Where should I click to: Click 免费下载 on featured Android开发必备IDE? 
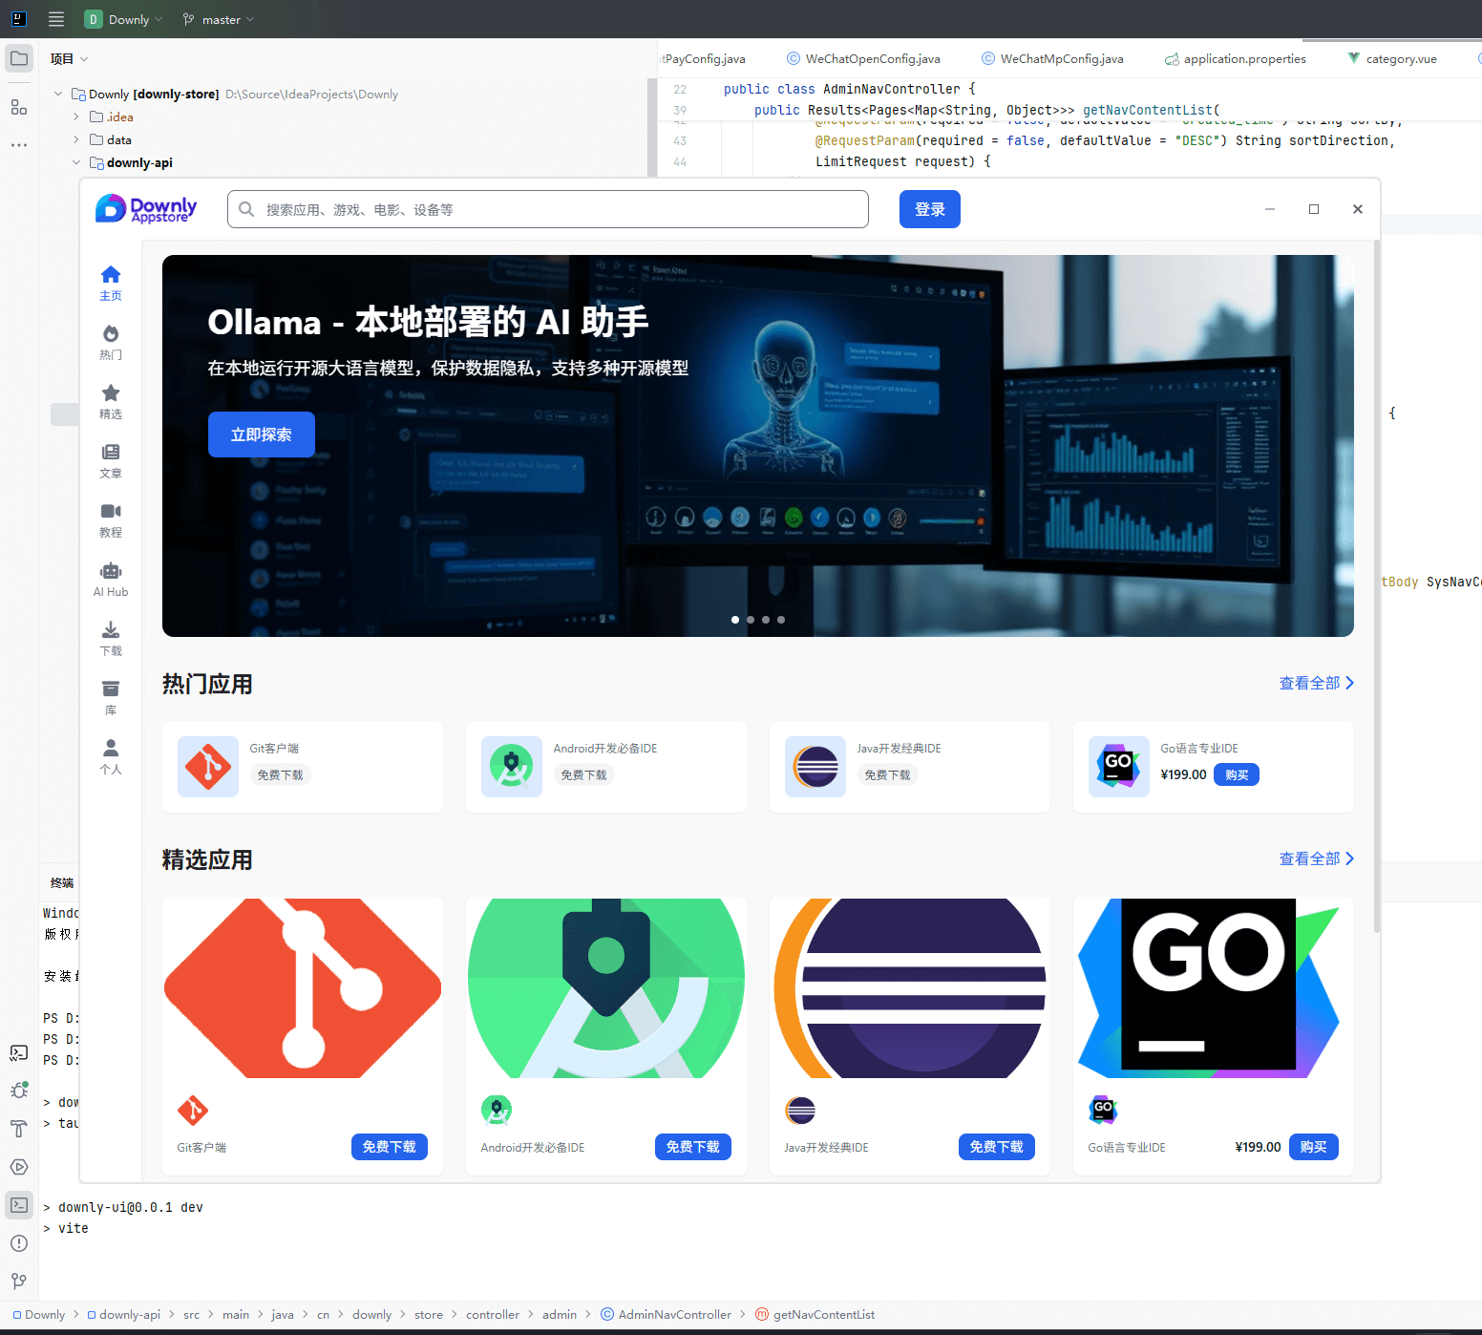693,1147
